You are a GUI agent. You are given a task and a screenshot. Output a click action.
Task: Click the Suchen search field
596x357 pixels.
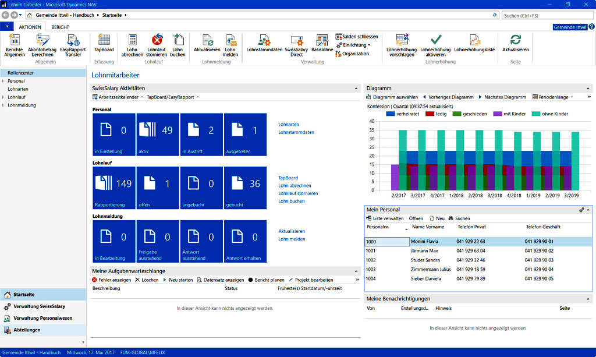pyautogui.click(x=547, y=16)
